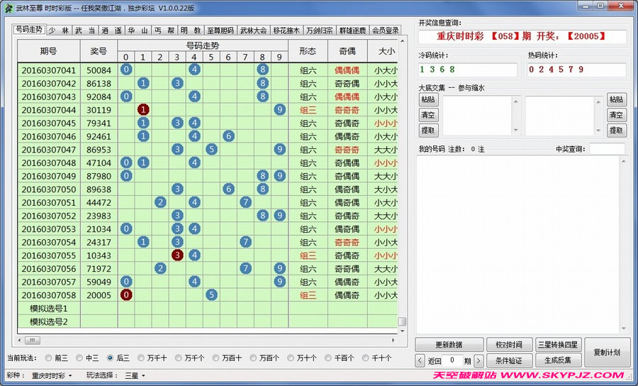Click the dark red 0 ball in row 20160307058

(x=126, y=295)
